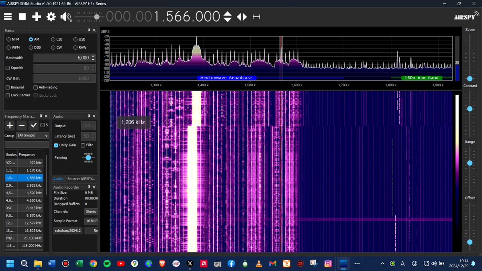The image size is (482, 271).
Task: Delete selected frequency with the minus icon
Action: (22, 125)
